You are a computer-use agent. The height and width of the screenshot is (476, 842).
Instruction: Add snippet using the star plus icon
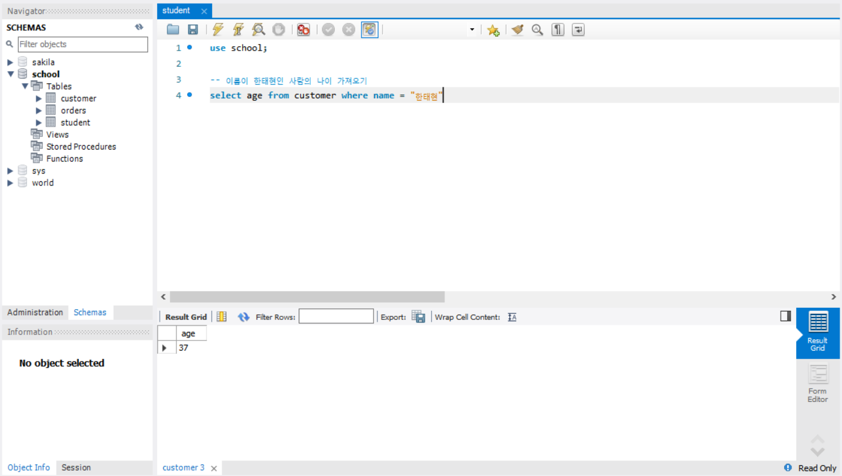point(493,30)
